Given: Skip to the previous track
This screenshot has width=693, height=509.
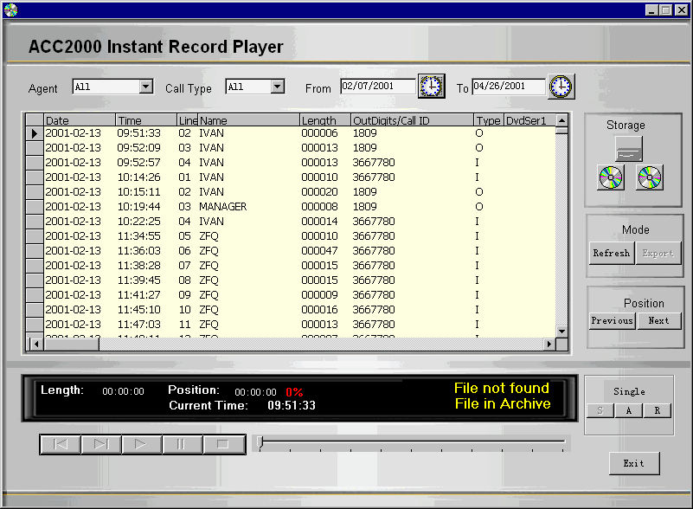Looking at the screenshot, I should point(61,444).
